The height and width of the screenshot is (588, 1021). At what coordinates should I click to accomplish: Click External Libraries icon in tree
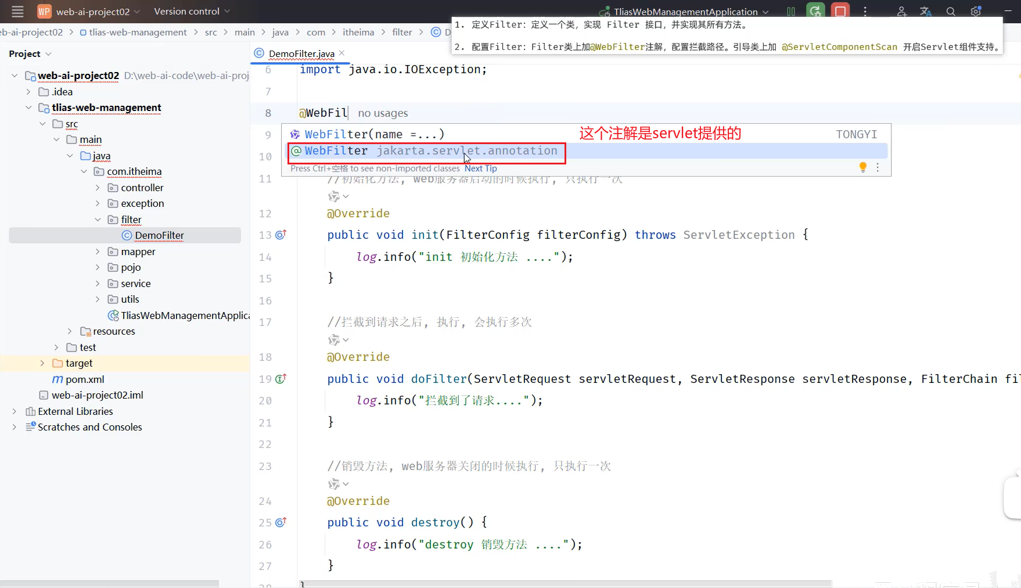(x=31, y=411)
